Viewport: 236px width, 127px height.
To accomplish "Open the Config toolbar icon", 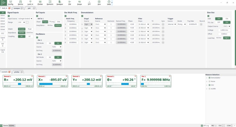I will tap(11, 3).
